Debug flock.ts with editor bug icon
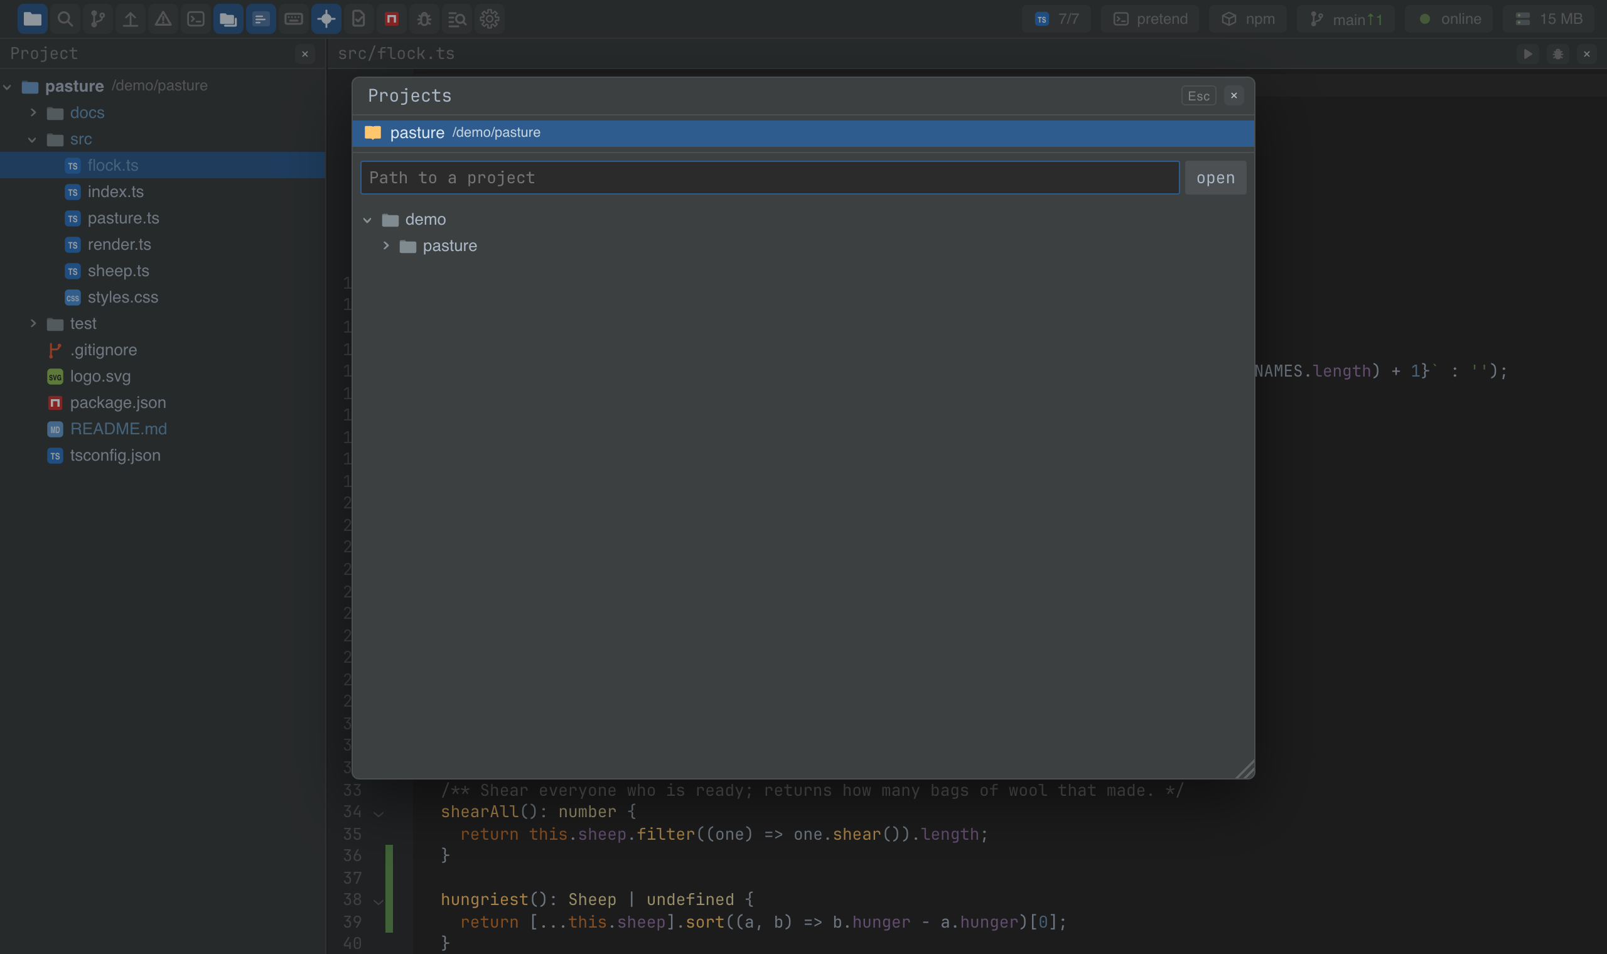This screenshot has height=954, width=1607. (1557, 54)
